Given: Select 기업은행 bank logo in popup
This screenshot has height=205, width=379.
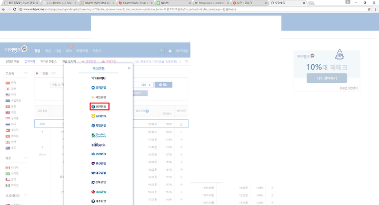Looking at the screenshot, I should [98, 125].
